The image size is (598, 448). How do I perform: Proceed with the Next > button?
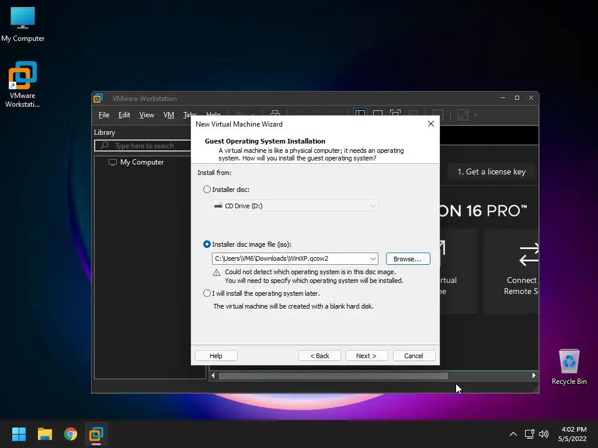(x=367, y=355)
